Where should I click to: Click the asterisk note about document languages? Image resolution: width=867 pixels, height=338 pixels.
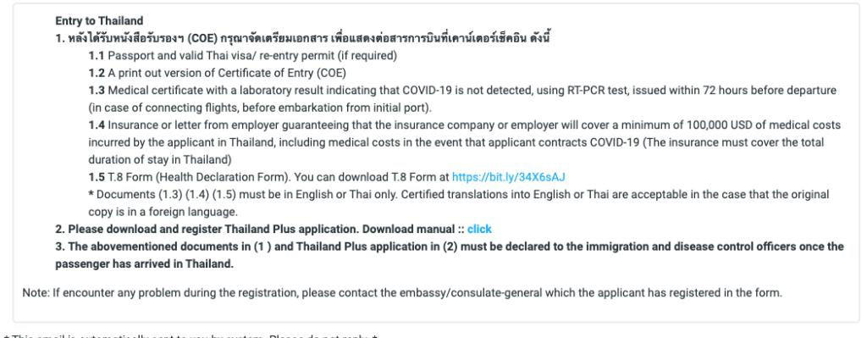point(459,195)
